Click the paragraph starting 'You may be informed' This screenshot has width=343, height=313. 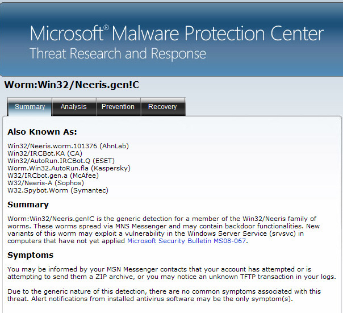click(171, 273)
